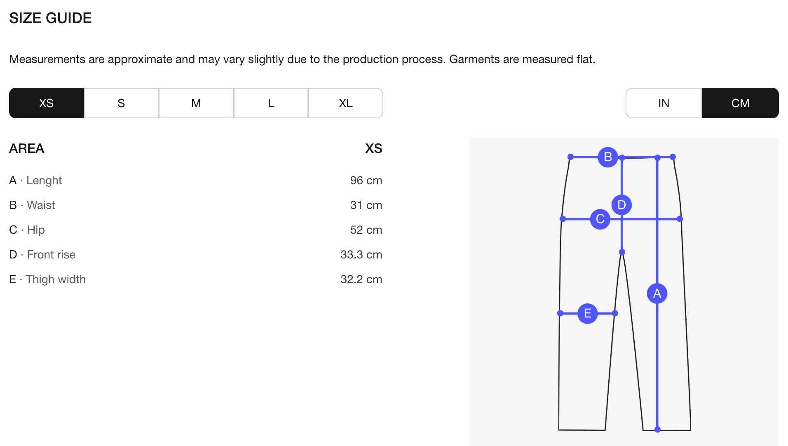Image resolution: width=788 pixels, height=446 pixels.
Task: Click the A · Lenght row label
Action: (x=36, y=181)
